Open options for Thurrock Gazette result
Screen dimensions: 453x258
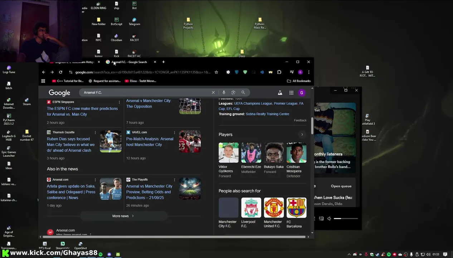[x=95, y=132]
